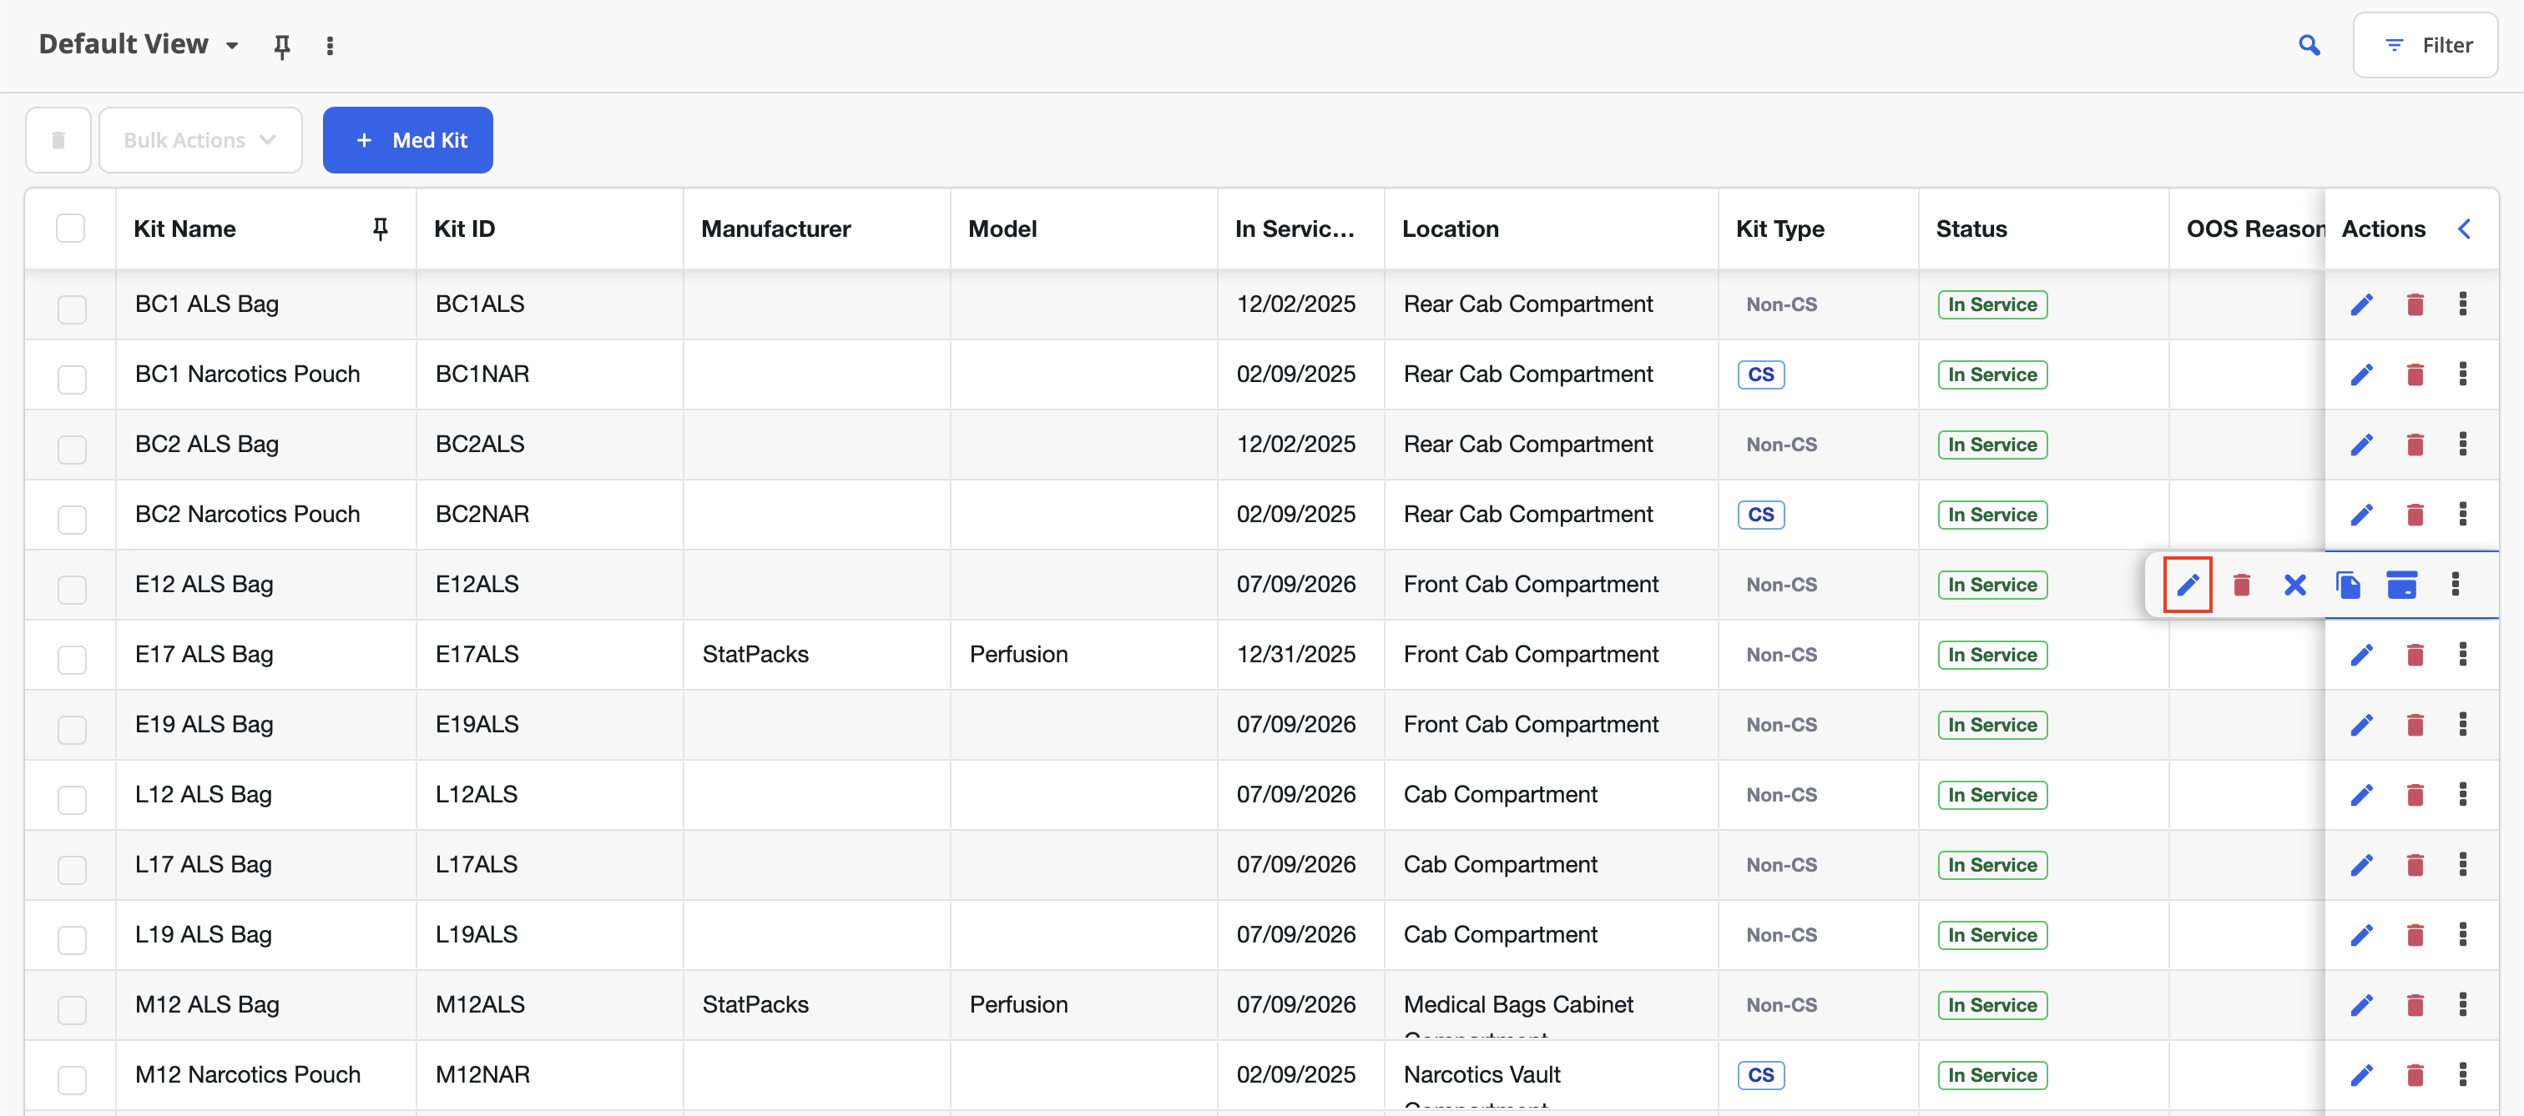Open more options for E17 ALS Bag

(x=2463, y=655)
